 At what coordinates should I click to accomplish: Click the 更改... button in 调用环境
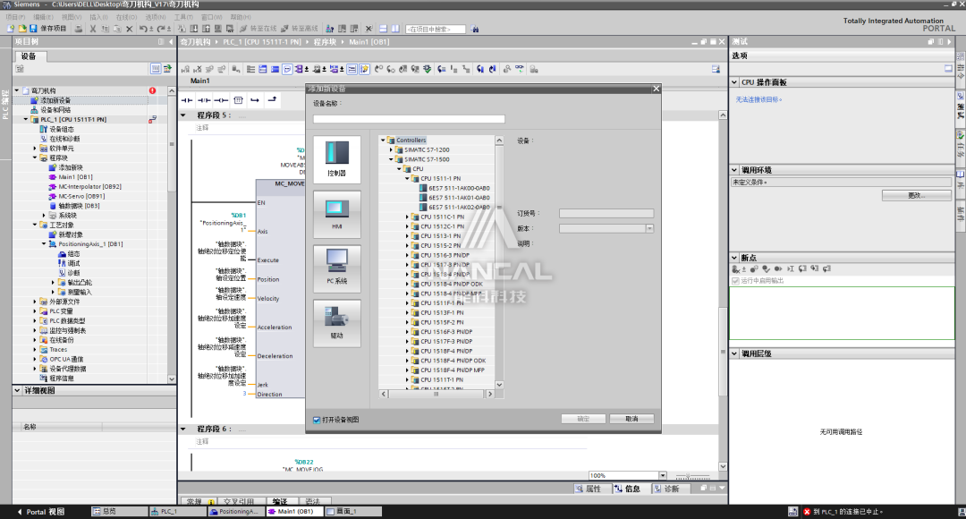click(916, 195)
